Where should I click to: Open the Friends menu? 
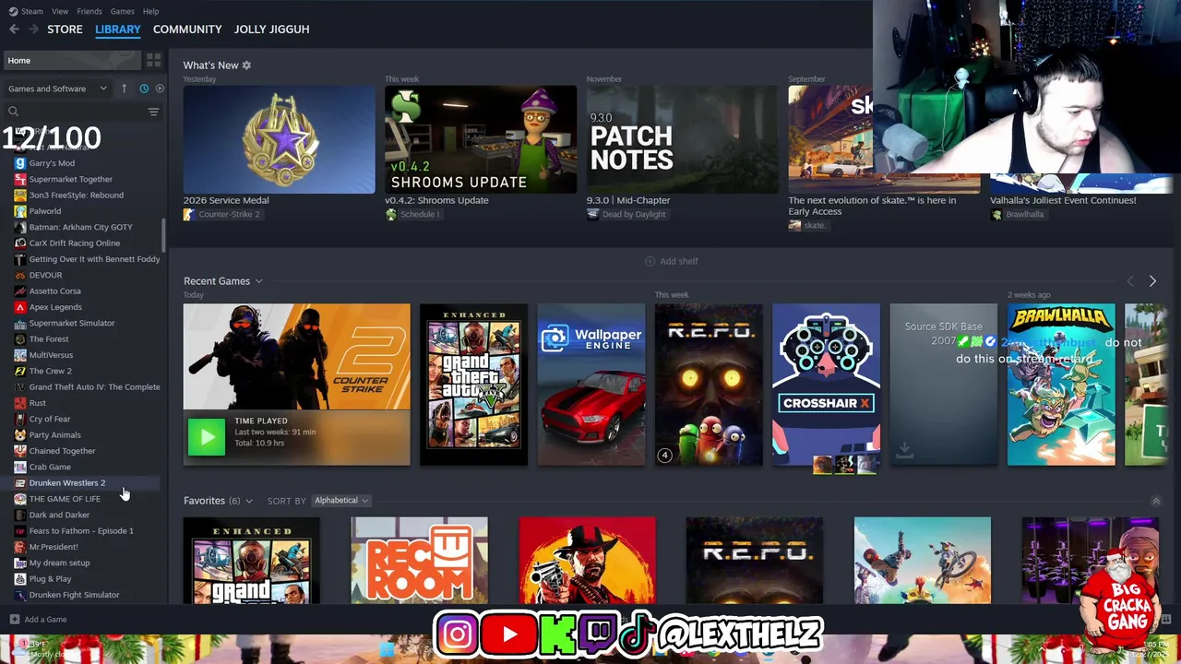[89, 11]
